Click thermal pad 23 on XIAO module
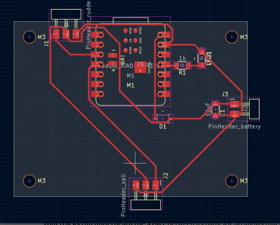 [x=140, y=67]
